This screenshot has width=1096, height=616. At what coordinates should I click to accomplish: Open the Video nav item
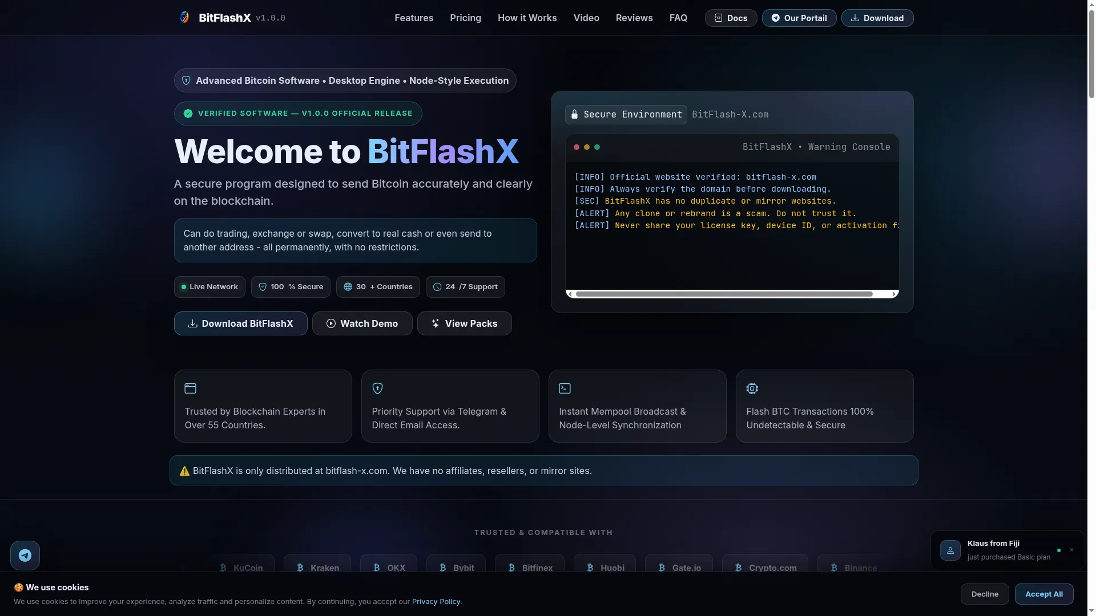[x=586, y=18]
